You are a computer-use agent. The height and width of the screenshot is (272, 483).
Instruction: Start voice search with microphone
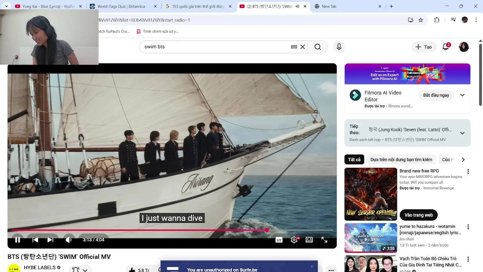click(x=339, y=47)
